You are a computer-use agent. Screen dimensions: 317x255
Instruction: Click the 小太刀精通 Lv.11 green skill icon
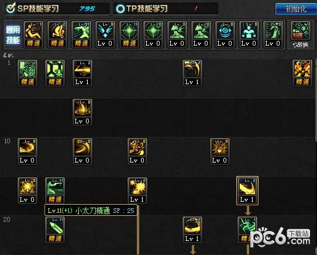click(55, 191)
